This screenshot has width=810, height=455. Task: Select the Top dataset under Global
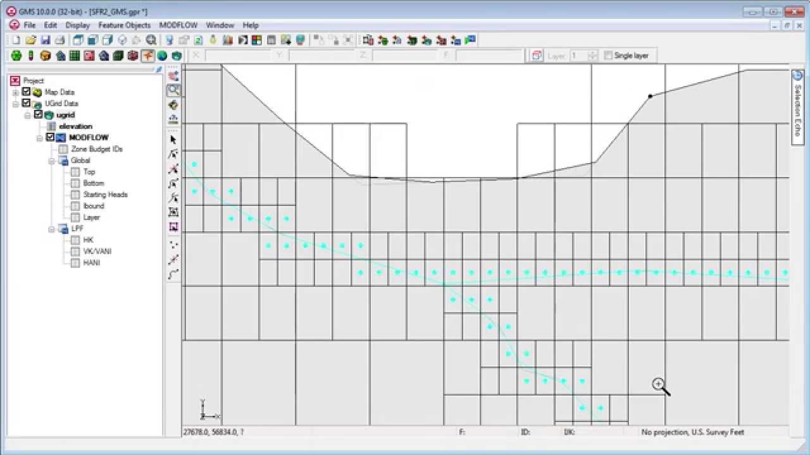[89, 172]
